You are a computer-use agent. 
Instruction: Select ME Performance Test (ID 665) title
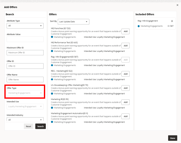pyautogui.click(x=64, y=42)
